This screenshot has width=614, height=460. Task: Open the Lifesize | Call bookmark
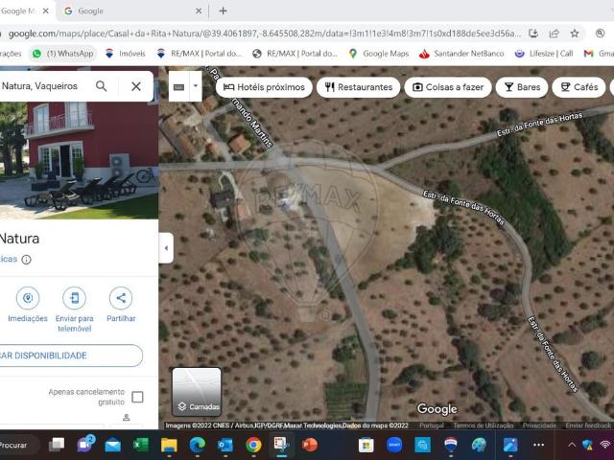pyautogui.click(x=544, y=54)
